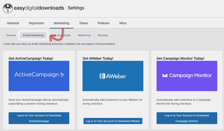Screen dimensions: 224x131
Task: Open the Mailchimp sub-tab
Action: [x=84, y=35]
